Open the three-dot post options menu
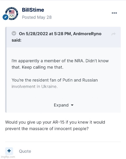 [114, 13]
